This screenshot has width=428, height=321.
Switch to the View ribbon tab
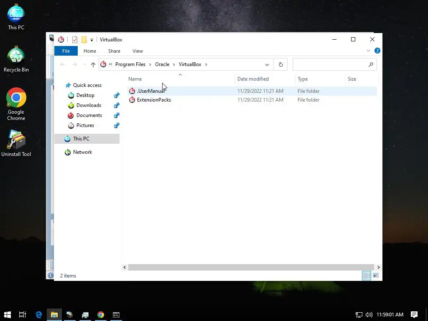click(138, 51)
